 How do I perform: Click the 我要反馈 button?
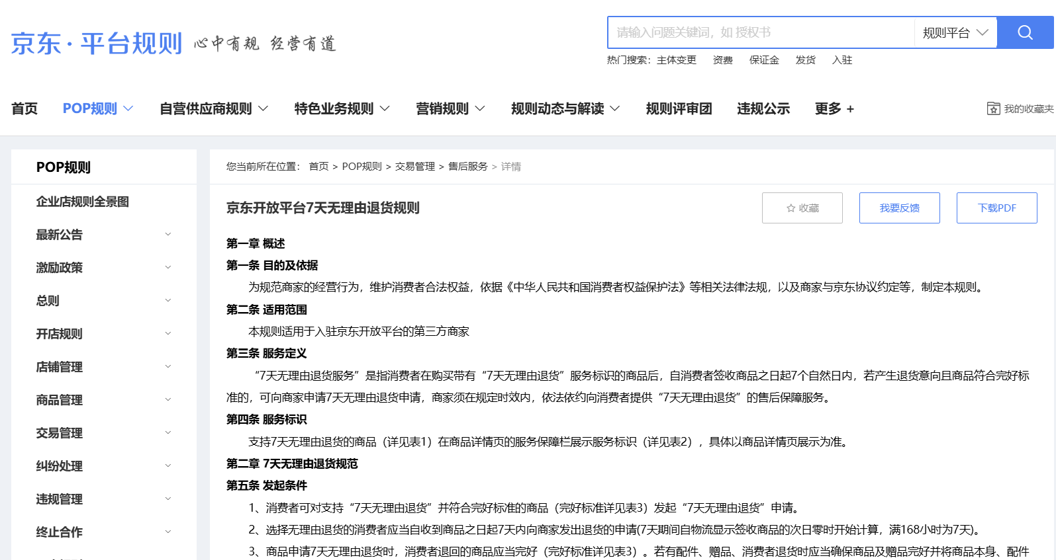coord(899,208)
